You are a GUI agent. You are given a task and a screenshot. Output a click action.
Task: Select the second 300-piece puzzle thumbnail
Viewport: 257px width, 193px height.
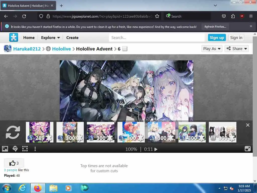(70, 132)
